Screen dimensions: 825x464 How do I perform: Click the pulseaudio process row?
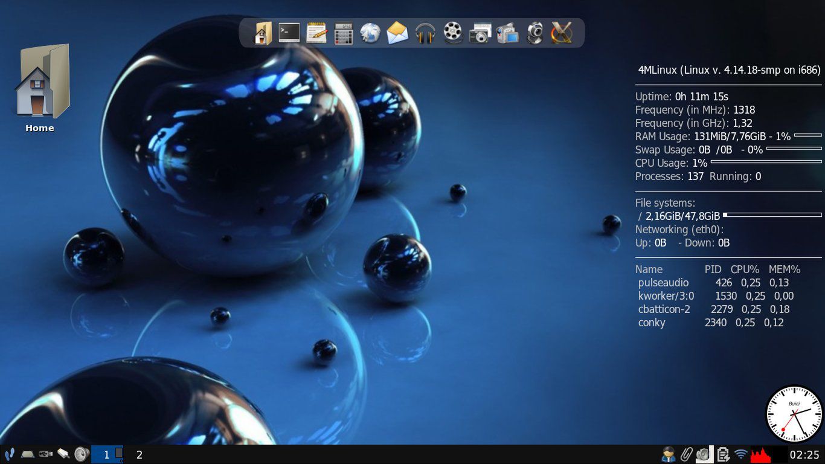coord(713,283)
